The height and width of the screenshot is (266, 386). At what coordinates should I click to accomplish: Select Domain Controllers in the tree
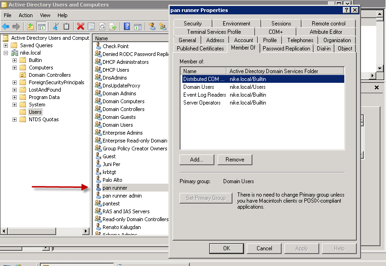click(x=50, y=75)
